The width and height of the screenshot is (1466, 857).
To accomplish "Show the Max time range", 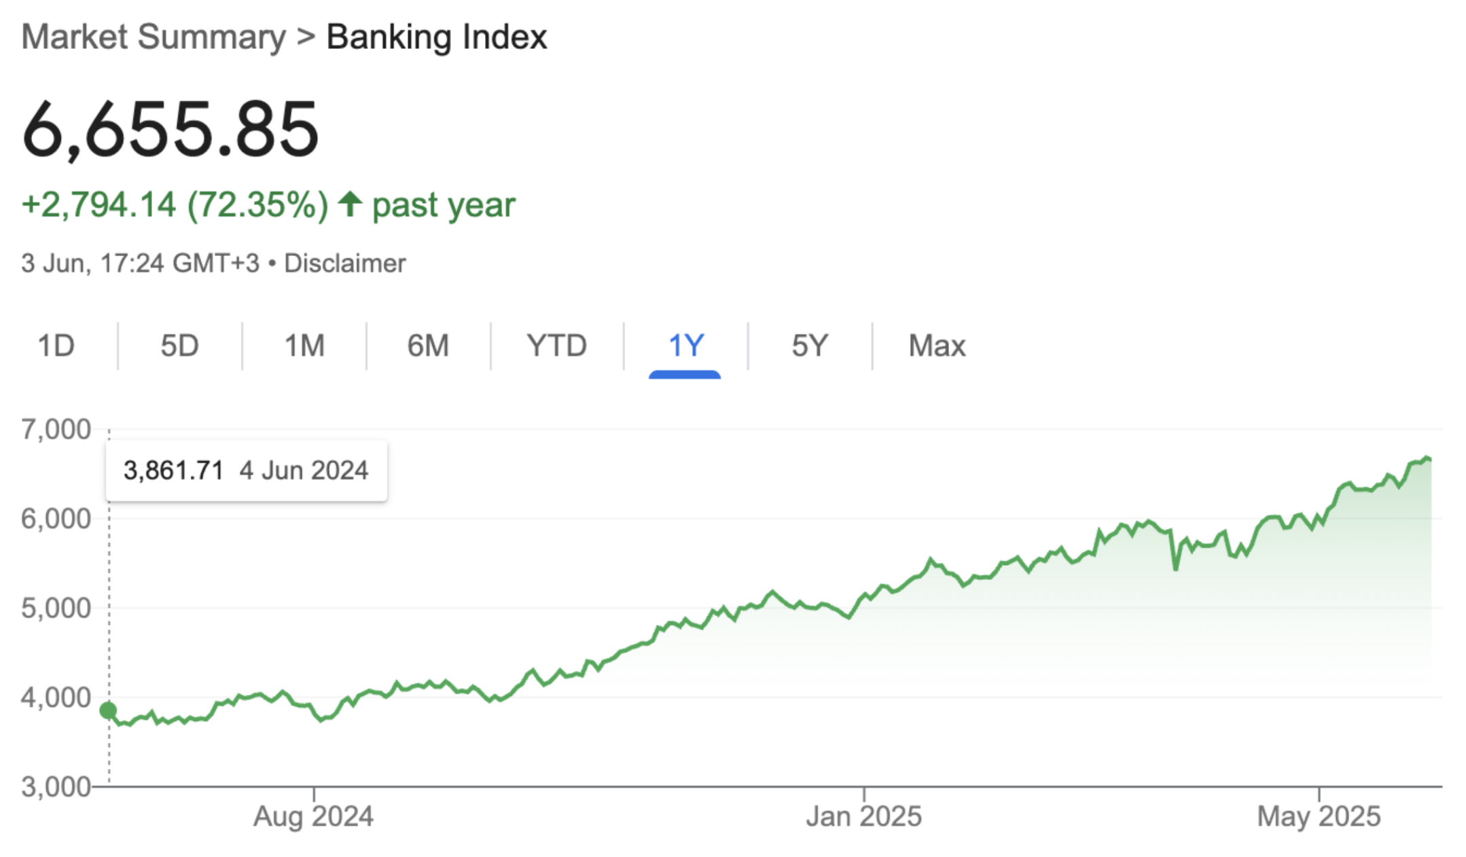I will pos(937,346).
